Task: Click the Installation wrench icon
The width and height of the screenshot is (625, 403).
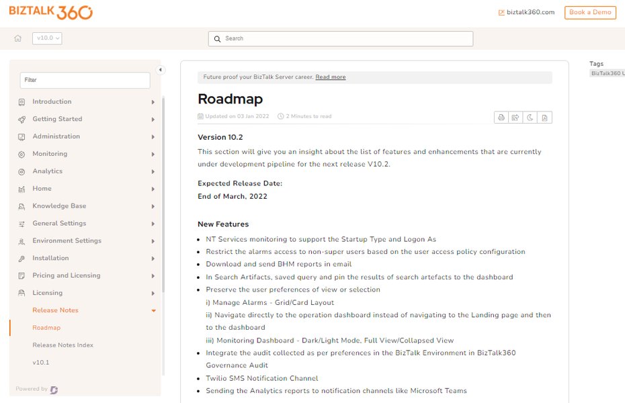Action: [22, 259]
